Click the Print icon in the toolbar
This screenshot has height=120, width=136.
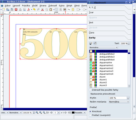click(20, 10)
